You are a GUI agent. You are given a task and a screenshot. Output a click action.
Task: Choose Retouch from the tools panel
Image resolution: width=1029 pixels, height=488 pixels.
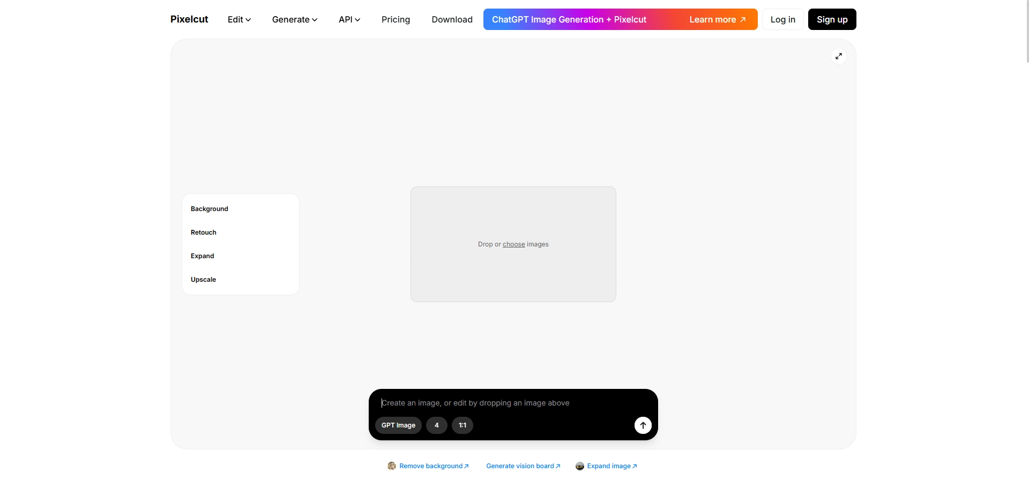pos(204,232)
